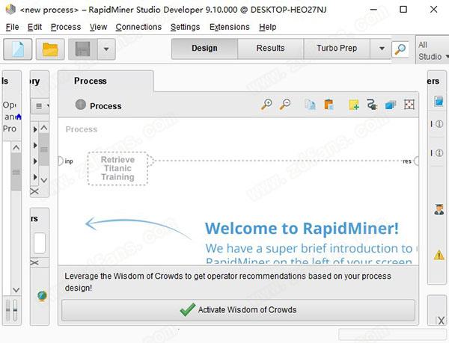Click Activate Wisdom of Crowds button
The width and height of the screenshot is (449, 343).
pos(238,310)
